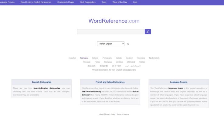Switch site language to Español
The height and width of the screenshot is (117, 224).
[72, 58]
